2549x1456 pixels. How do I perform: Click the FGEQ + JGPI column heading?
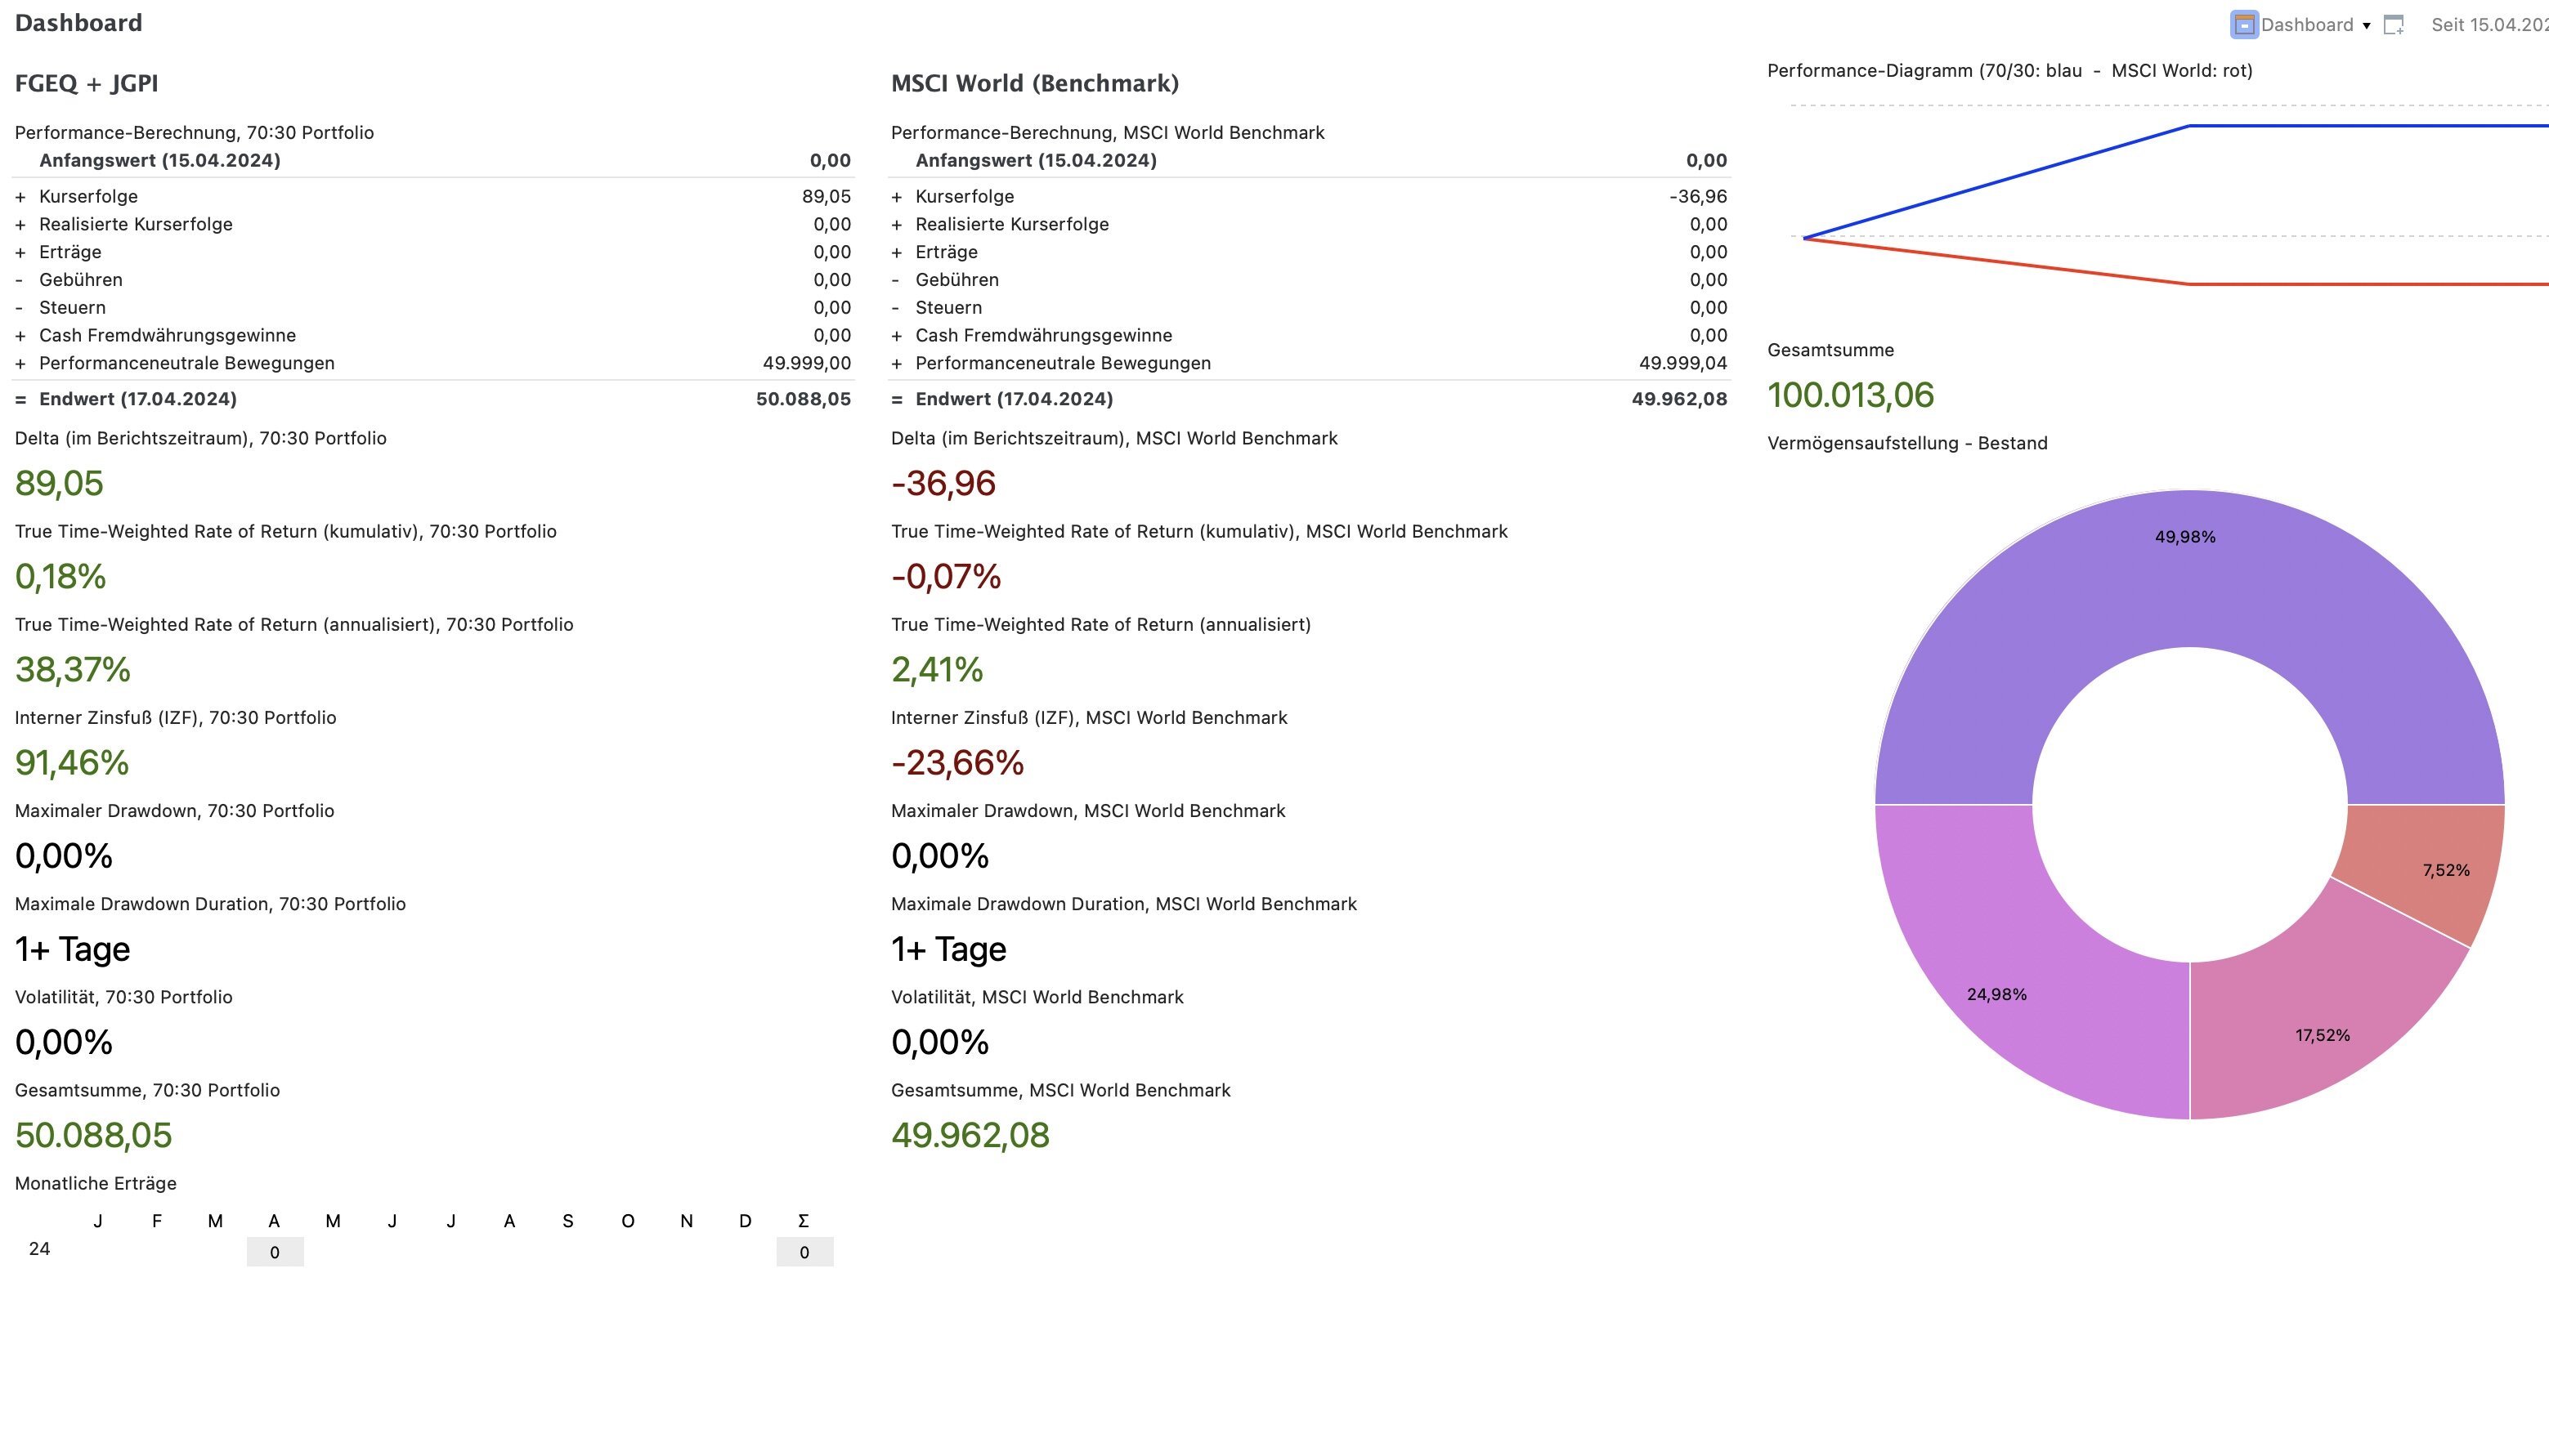[x=87, y=83]
